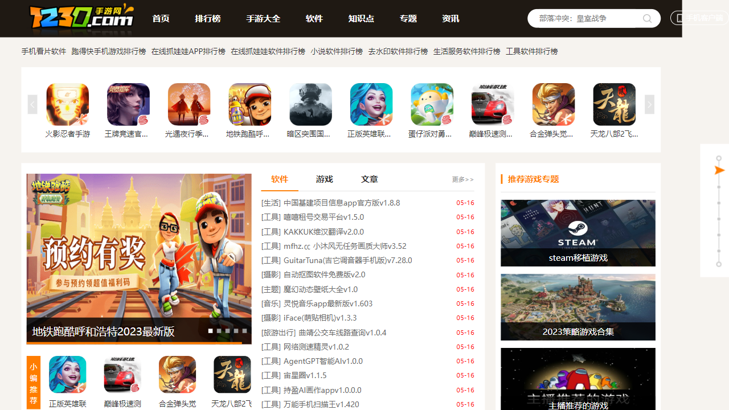Open 主播推荐的游戏 topic thumbnail
Image resolution: width=729 pixels, height=410 pixels.
578,379
